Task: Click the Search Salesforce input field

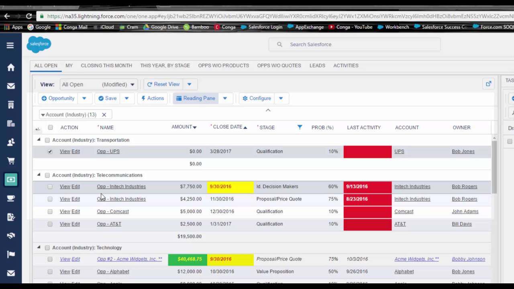Action: pos(355,44)
